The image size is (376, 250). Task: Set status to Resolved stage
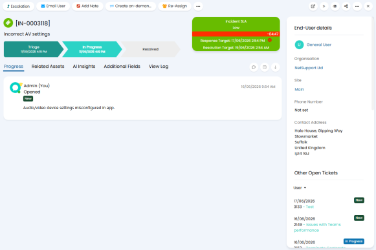click(150, 49)
